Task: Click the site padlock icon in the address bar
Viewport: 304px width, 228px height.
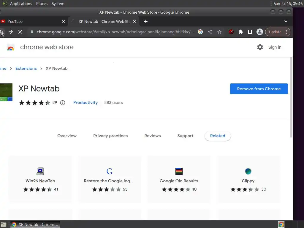Action: click(x=32, y=32)
